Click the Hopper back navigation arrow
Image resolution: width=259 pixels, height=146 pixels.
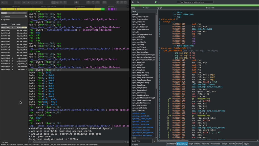click(x=3, y=2)
